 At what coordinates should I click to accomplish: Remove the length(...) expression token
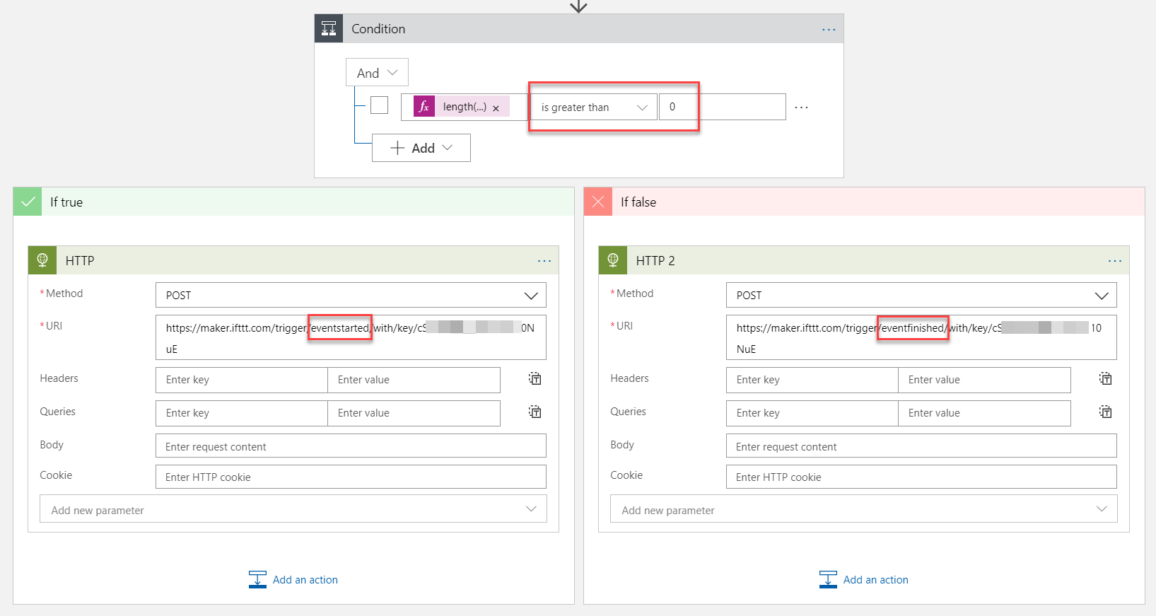click(x=496, y=108)
